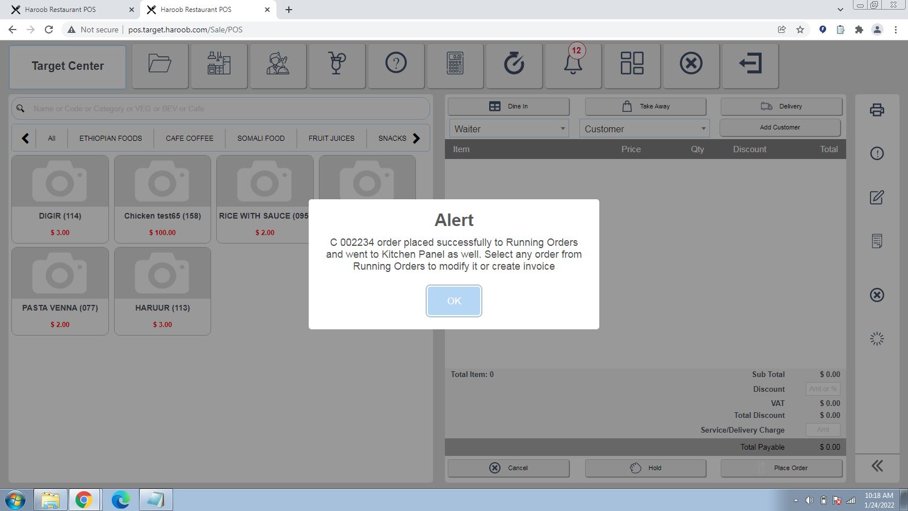
Task: Add PASTA VENNA (077) item
Action: 60,291
